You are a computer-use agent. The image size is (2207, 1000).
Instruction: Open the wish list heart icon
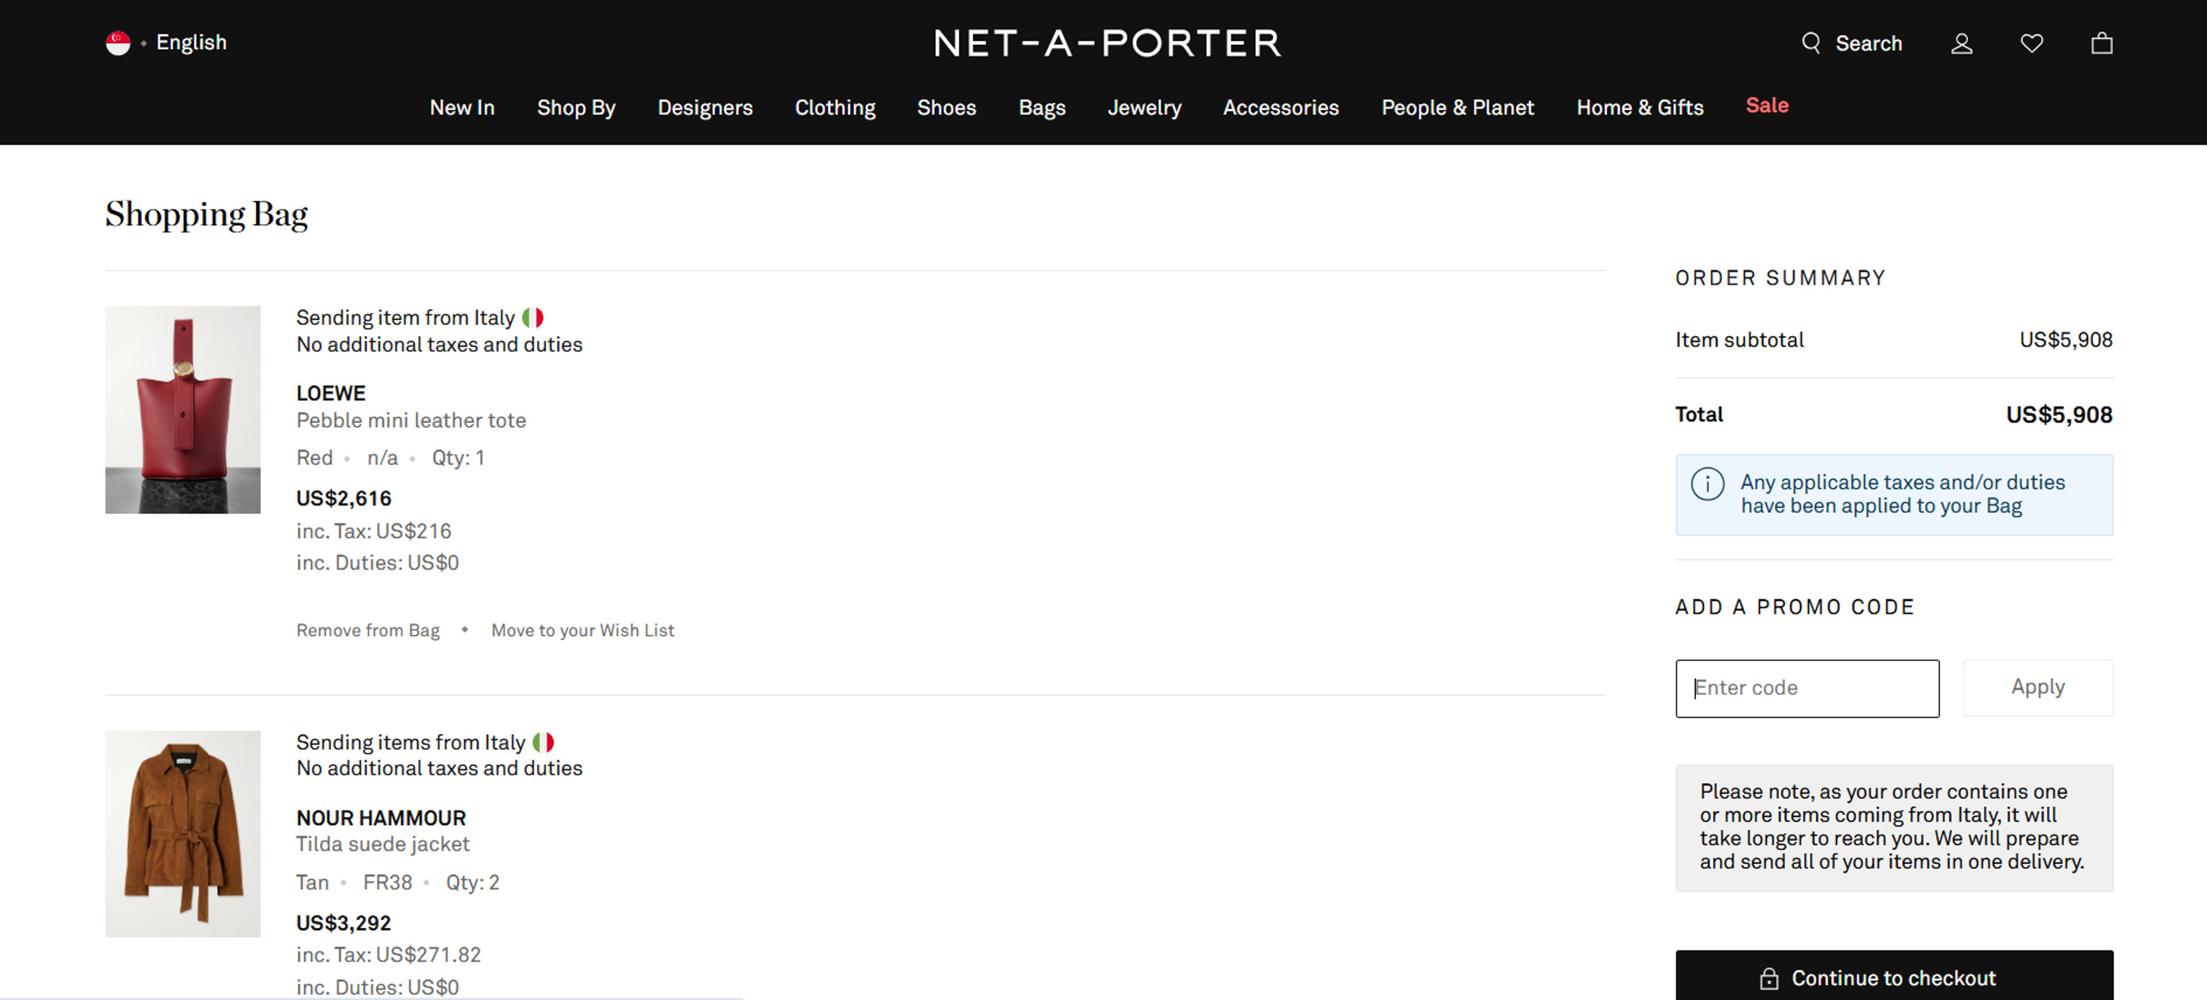click(2032, 43)
